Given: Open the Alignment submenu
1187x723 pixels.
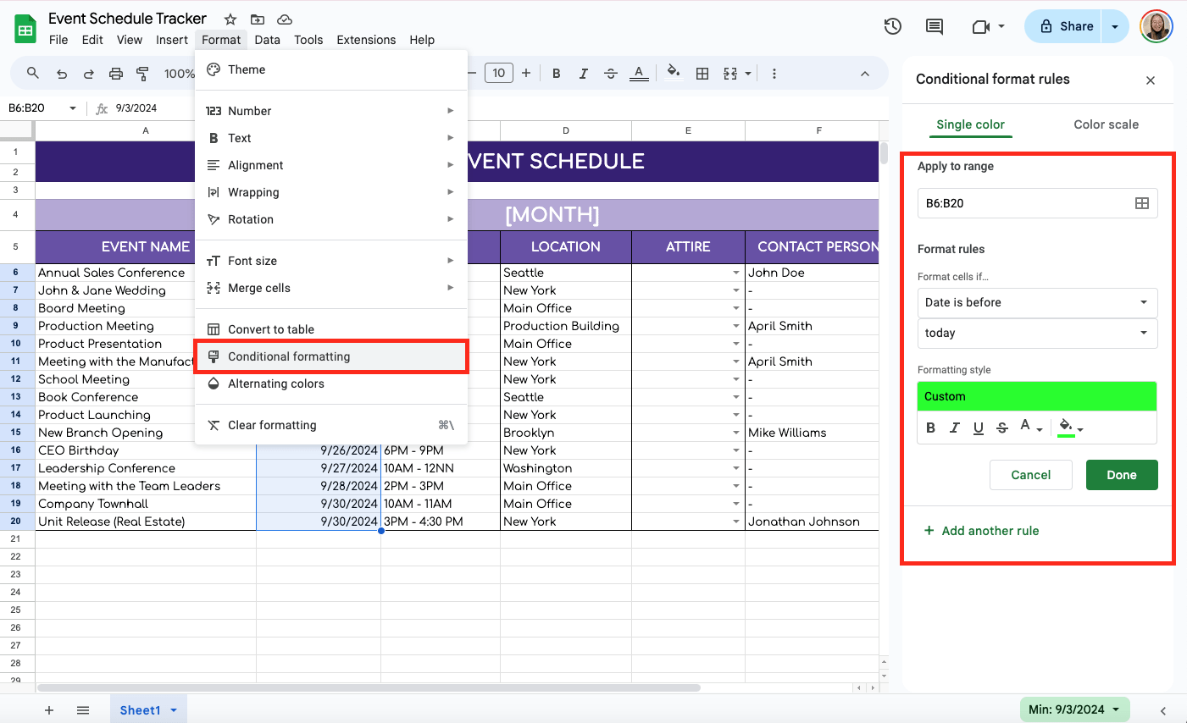Looking at the screenshot, I should pyautogui.click(x=331, y=165).
